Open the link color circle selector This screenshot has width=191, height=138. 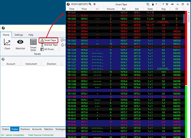click(160, 4)
